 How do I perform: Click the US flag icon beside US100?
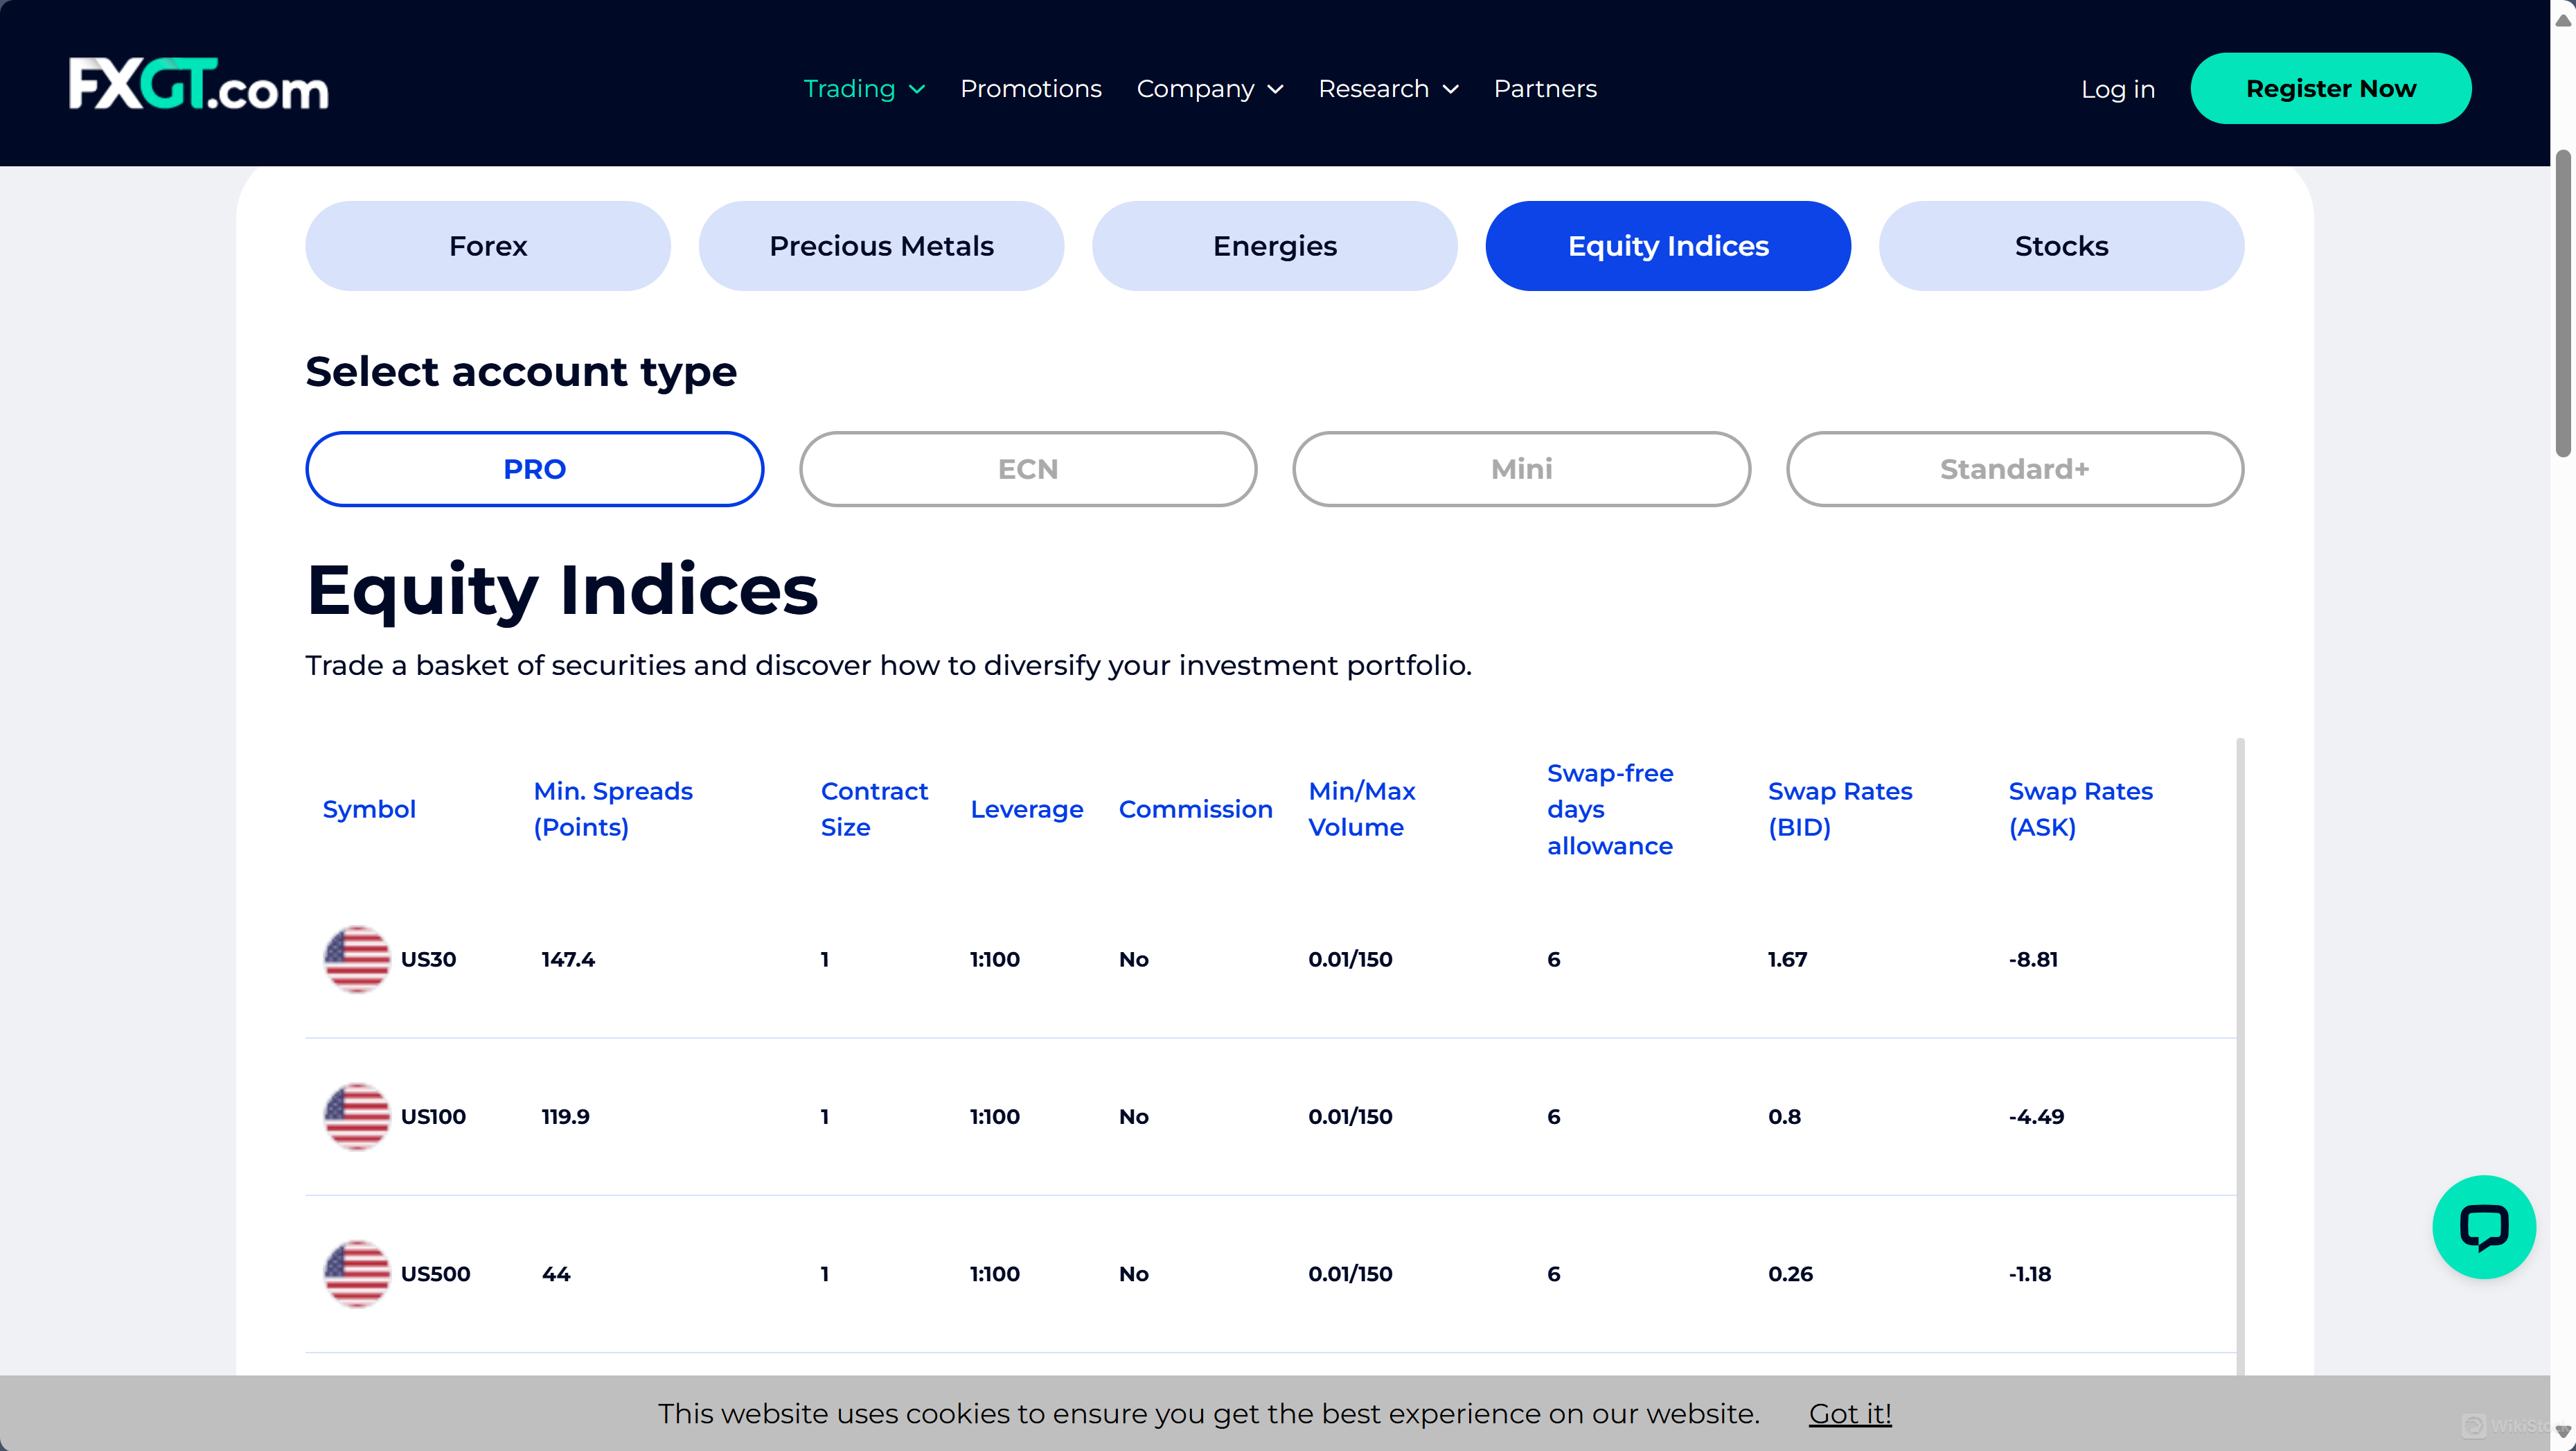[x=356, y=1116]
